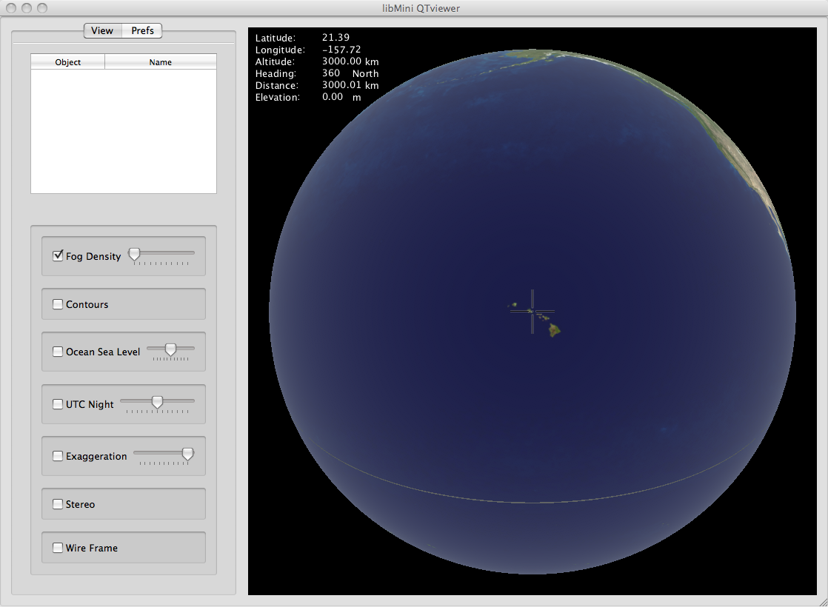
Task: Click the libMini QTviewer window title
Action: (421, 8)
